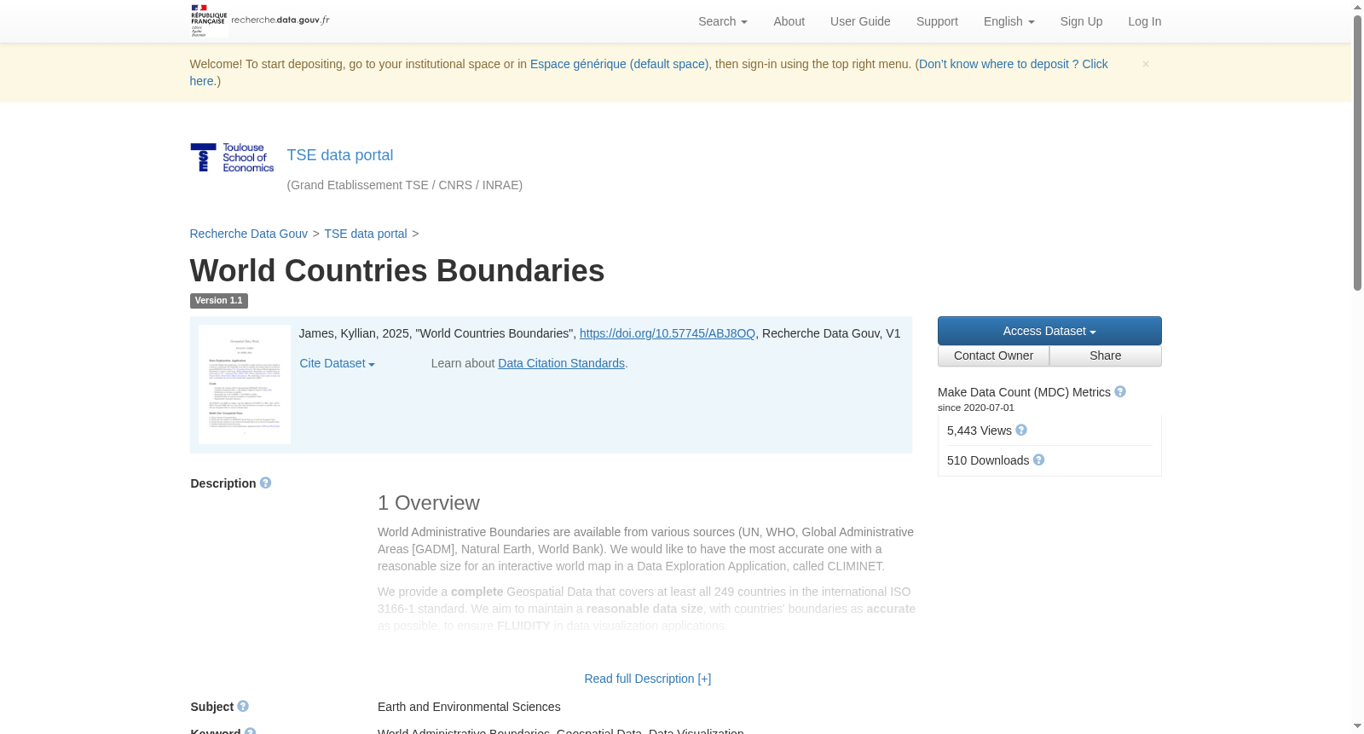Click the 510 Downloads text
Viewport: 1364px width, 734px height.
(x=988, y=460)
